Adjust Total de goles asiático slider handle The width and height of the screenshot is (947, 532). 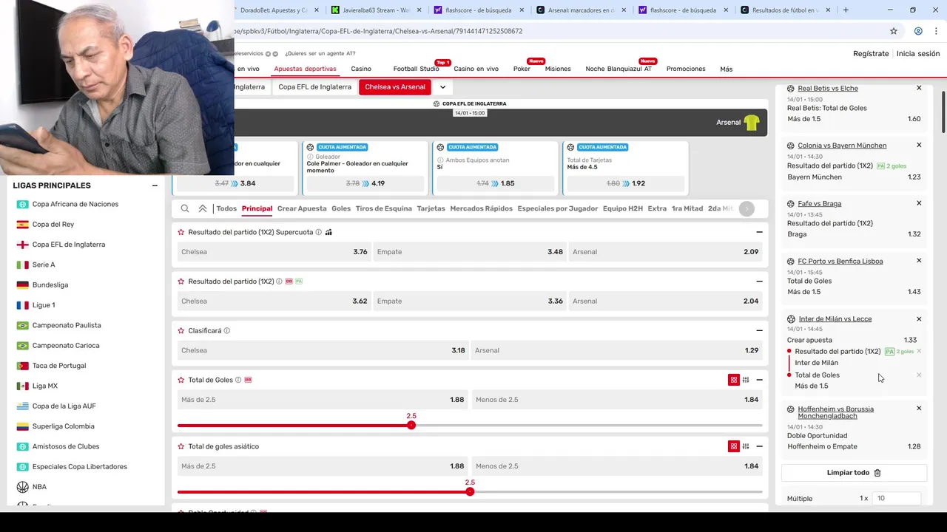point(470,492)
